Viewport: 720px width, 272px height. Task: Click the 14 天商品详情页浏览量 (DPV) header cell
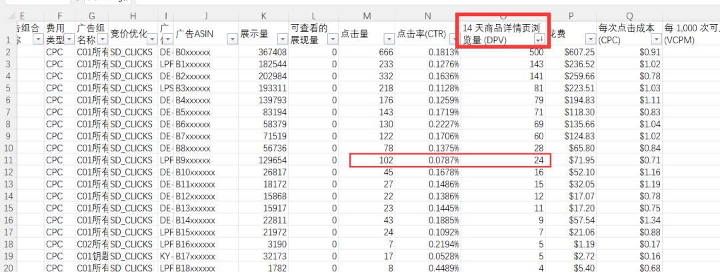click(x=503, y=34)
